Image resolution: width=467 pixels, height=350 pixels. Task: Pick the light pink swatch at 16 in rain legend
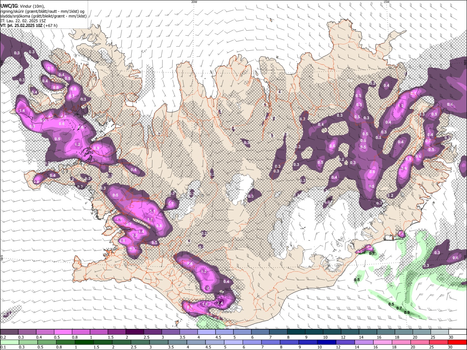383,342
